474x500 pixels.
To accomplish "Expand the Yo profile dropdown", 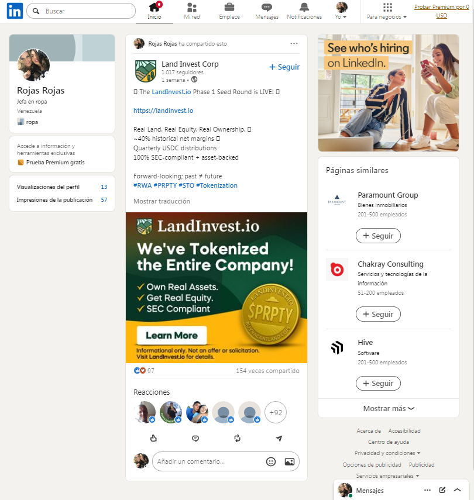I will 341,12.
